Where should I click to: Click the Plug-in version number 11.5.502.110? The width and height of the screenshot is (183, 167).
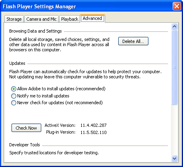coord(94,132)
